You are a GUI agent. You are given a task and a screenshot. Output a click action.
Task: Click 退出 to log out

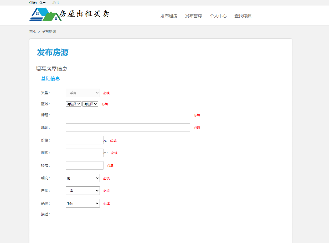click(x=55, y=3)
